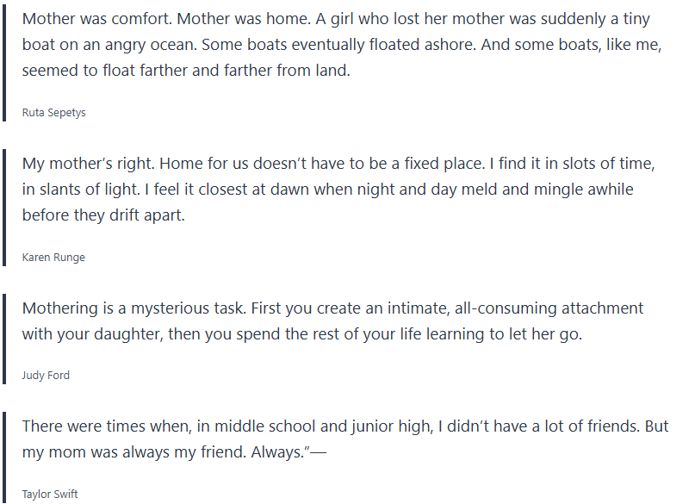Image resolution: width=695 pixels, height=504 pixels.
Task: Click the author name Ruta Sepetys
Action: [53, 113]
